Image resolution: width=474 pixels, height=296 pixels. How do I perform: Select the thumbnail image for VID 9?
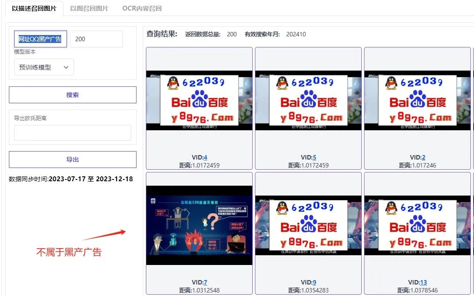click(308, 225)
